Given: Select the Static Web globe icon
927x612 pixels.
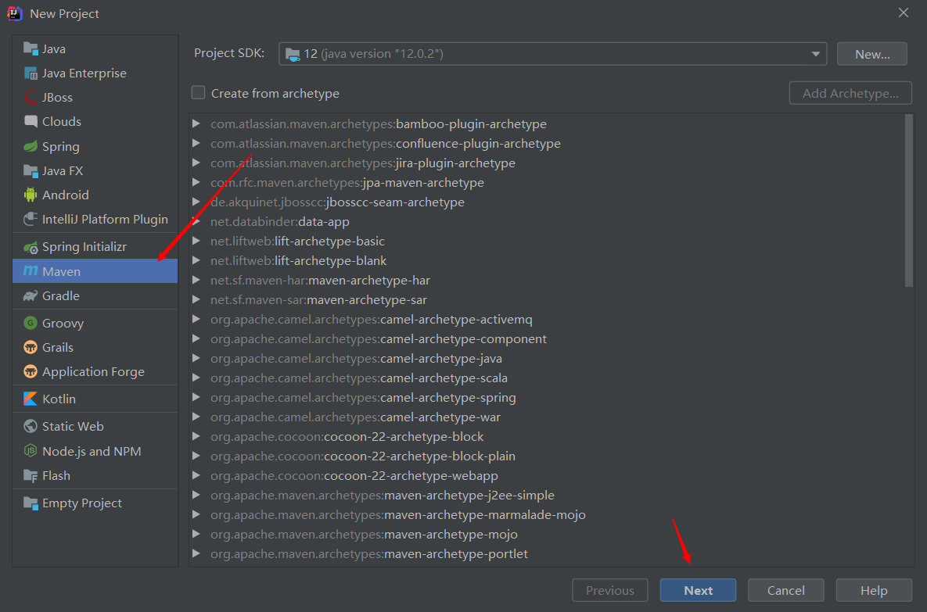Looking at the screenshot, I should (31, 426).
